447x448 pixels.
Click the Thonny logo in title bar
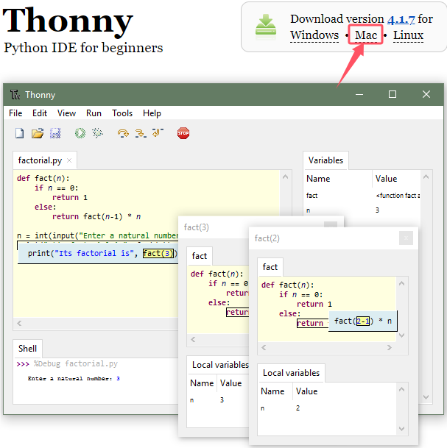(15, 95)
